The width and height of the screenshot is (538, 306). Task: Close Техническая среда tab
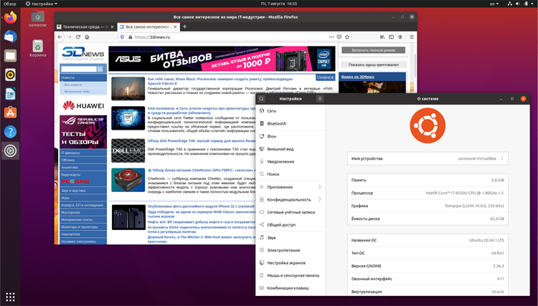[112, 27]
